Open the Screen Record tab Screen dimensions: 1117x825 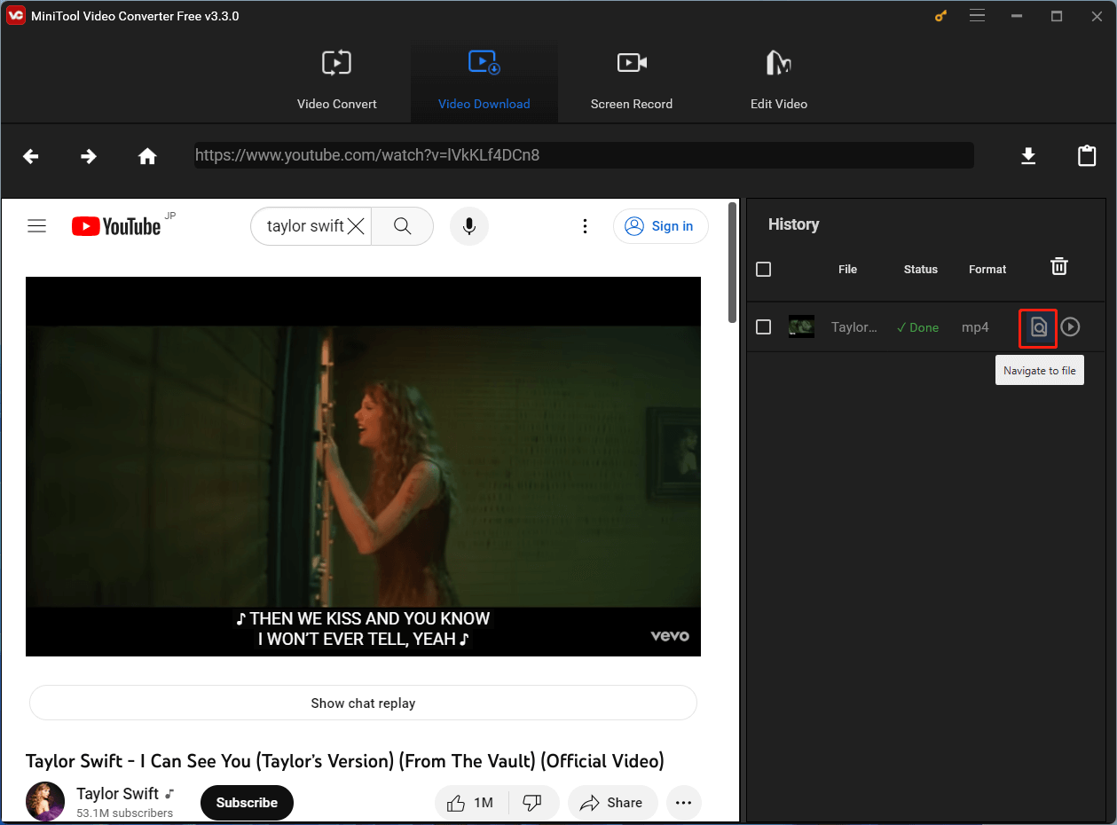tap(632, 82)
